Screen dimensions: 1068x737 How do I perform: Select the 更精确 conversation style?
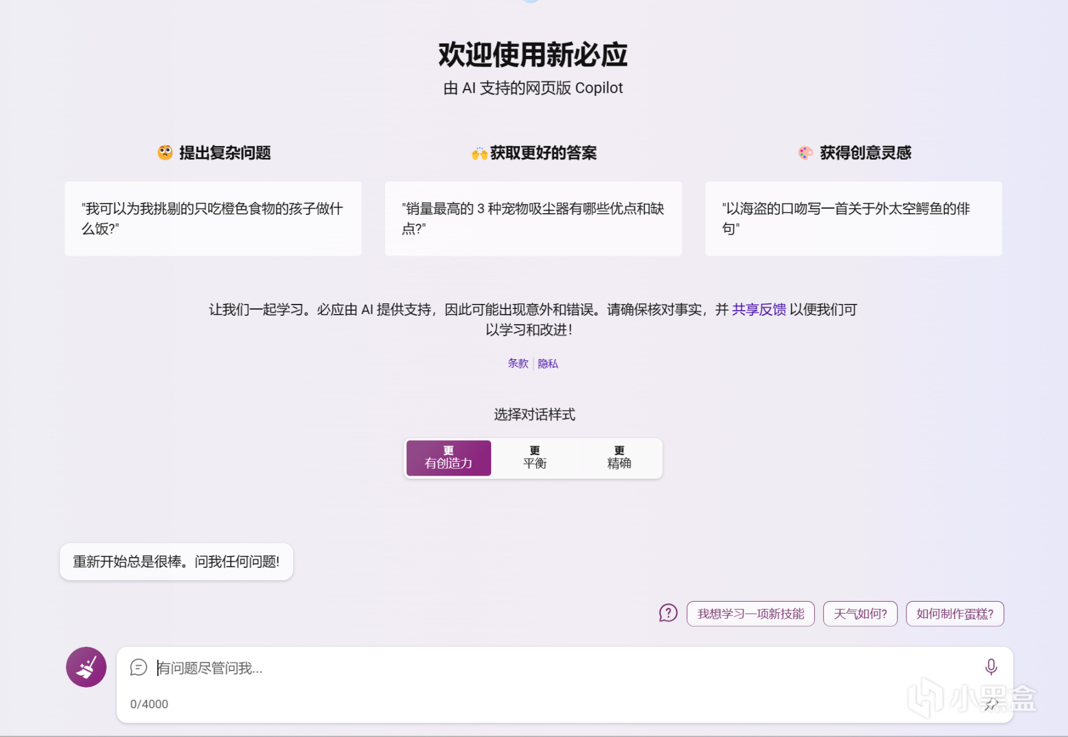619,457
